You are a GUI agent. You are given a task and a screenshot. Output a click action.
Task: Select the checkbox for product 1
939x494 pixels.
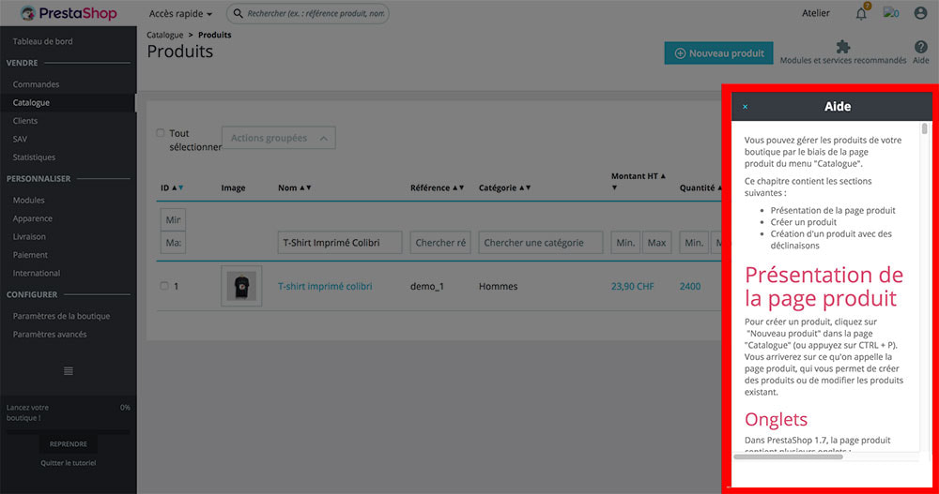164,286
